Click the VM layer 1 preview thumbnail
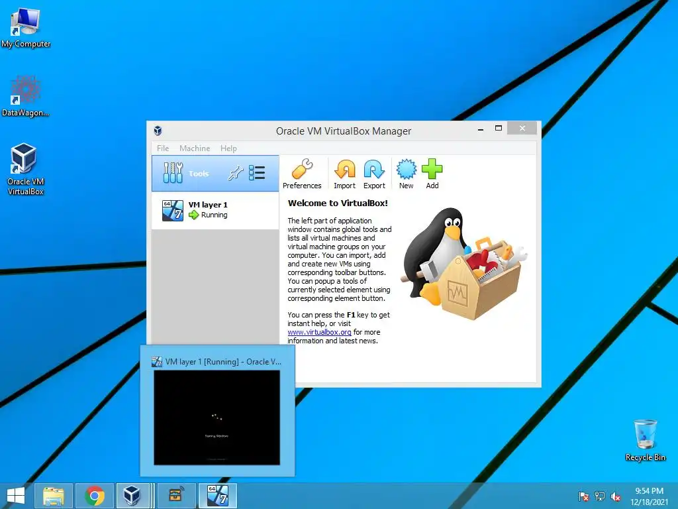678x509 pixels. click(x=217, y=418)
